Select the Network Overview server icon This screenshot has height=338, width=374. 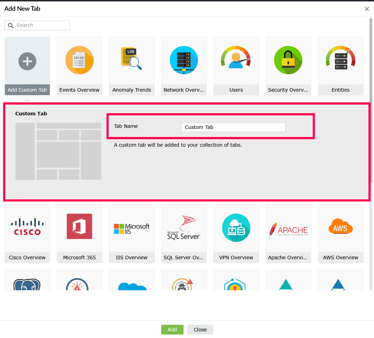pos(184,60)
